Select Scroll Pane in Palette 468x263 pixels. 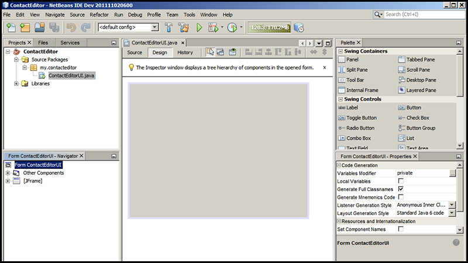[414, 70]
